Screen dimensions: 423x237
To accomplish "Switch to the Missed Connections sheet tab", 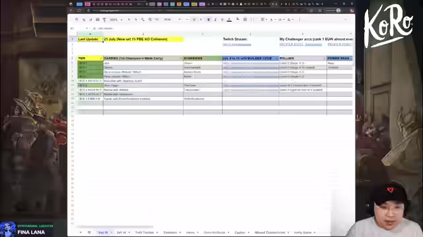I will 270,232.
